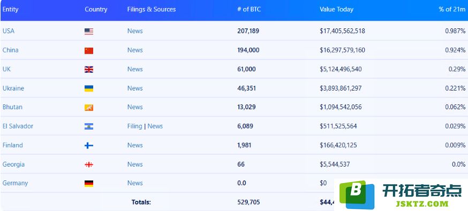468x211 pixels.
Task: Click the El Salvador flag icon
Action: 89,126
